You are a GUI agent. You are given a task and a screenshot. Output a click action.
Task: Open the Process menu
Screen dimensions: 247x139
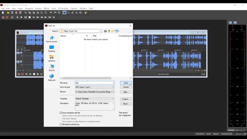(x=38, y=8)
